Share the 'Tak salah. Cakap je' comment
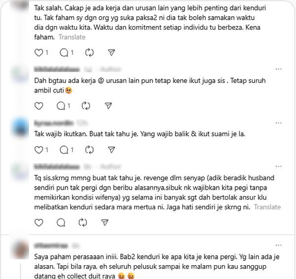 [111, 53]
